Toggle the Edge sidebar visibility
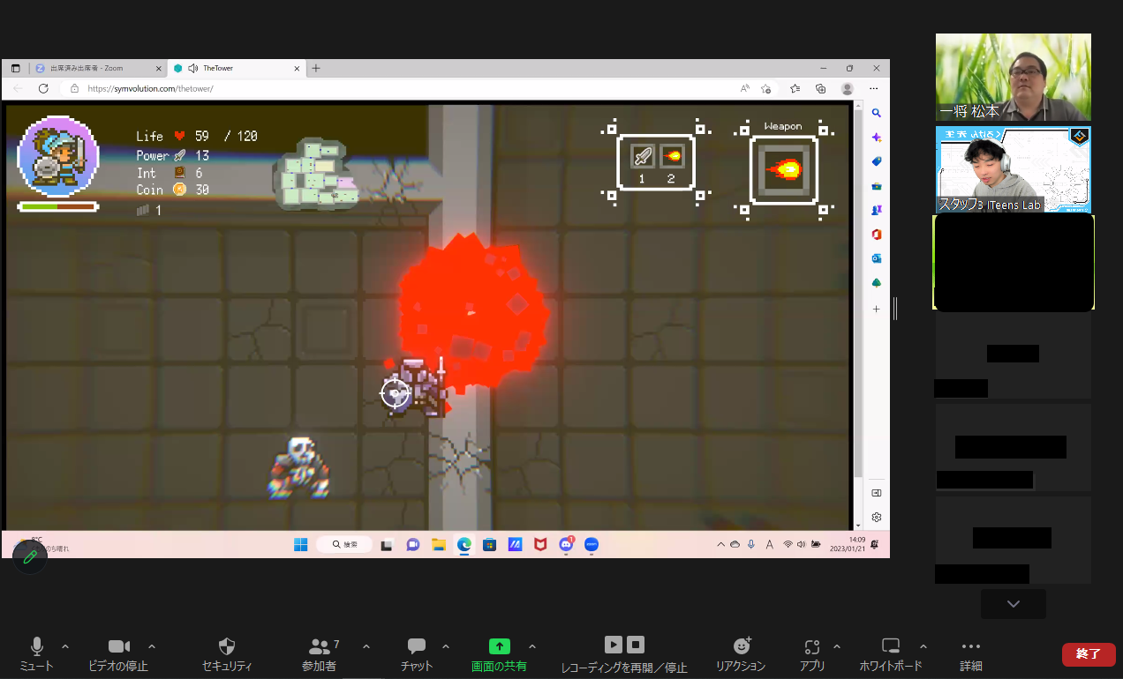Screen dimensions: 1123x679 tap(877, 493)
